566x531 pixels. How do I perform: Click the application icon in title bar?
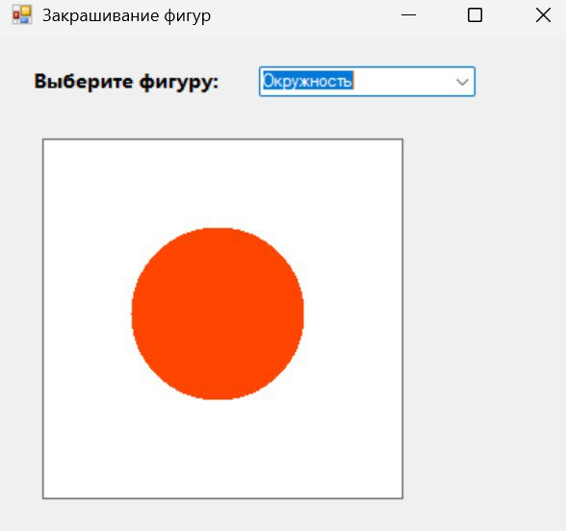click(x=22, y=15)
